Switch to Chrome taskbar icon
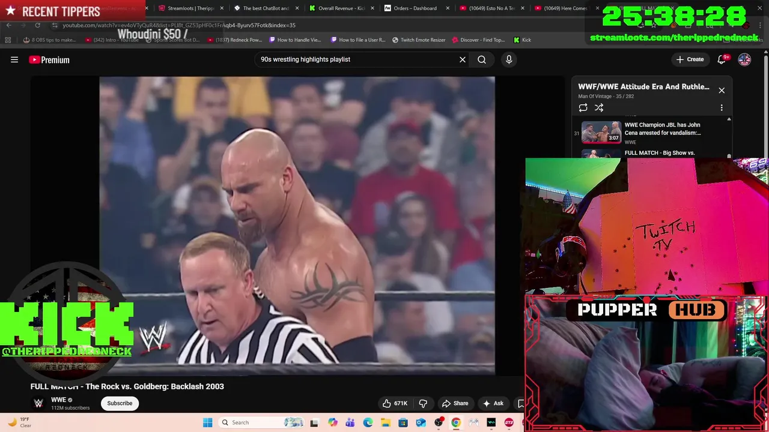The height and width of the screenshot is (432, 769). coord(456,422)
